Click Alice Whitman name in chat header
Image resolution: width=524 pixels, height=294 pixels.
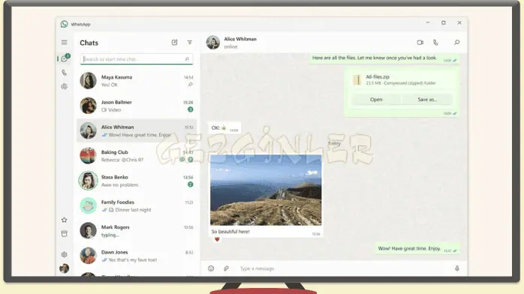(240, 39)
